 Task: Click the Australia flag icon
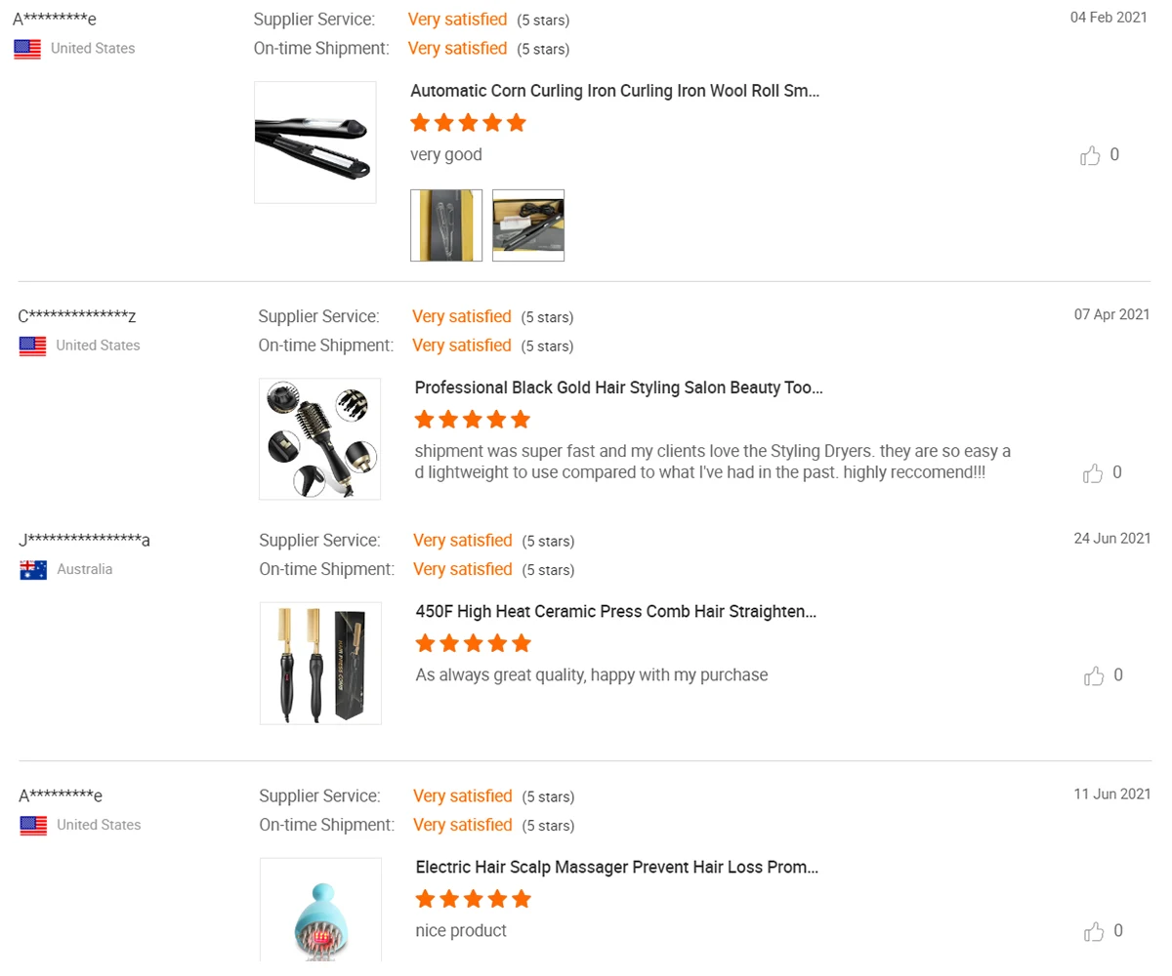click(x=33, y=570)
